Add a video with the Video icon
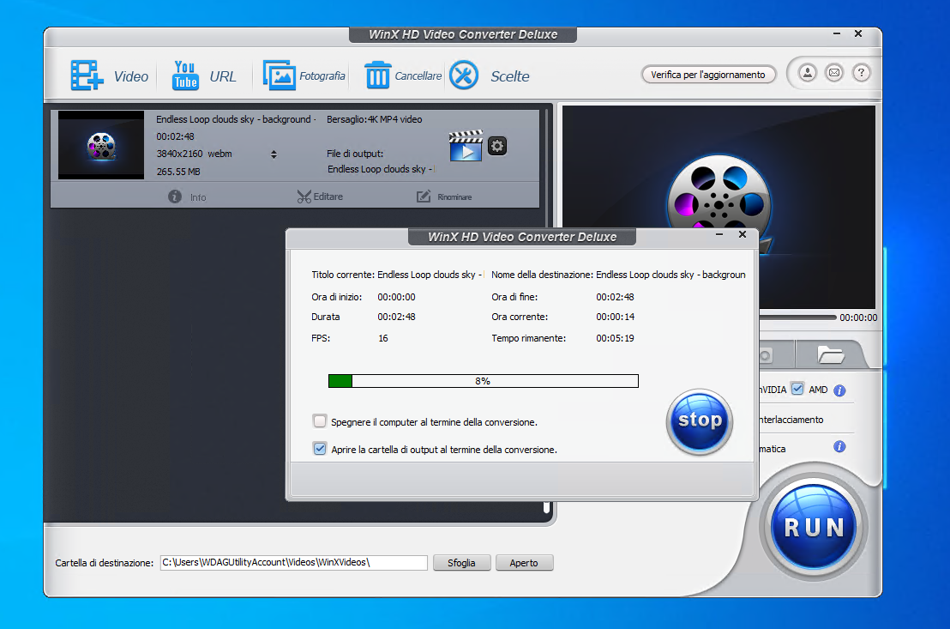Image resolution: width=950 pixels, height=629 pixels. pyautogui.click(x=87, y=76)
